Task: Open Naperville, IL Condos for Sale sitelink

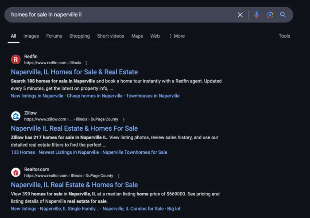Action: tap(133, 209)
